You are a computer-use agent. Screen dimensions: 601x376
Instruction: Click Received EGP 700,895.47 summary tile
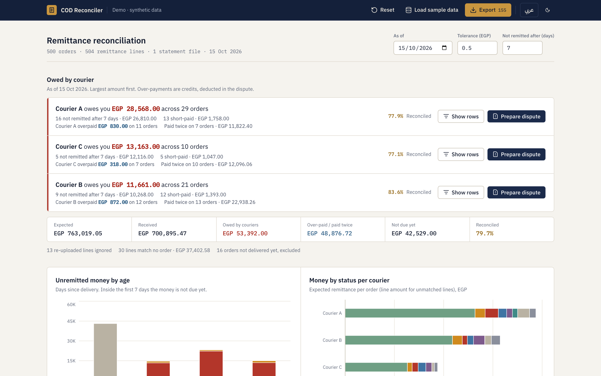[174, 229]
